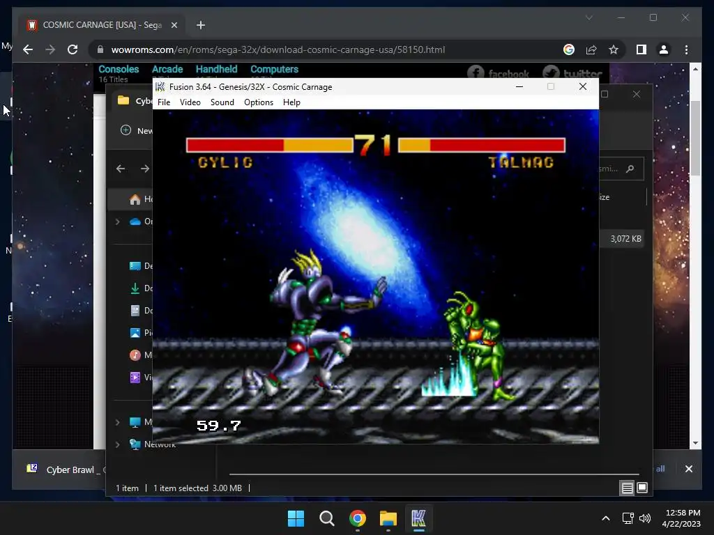Click the Fusion app icon in title bar
Screen dimensions: 714x535
coord(160,87)
